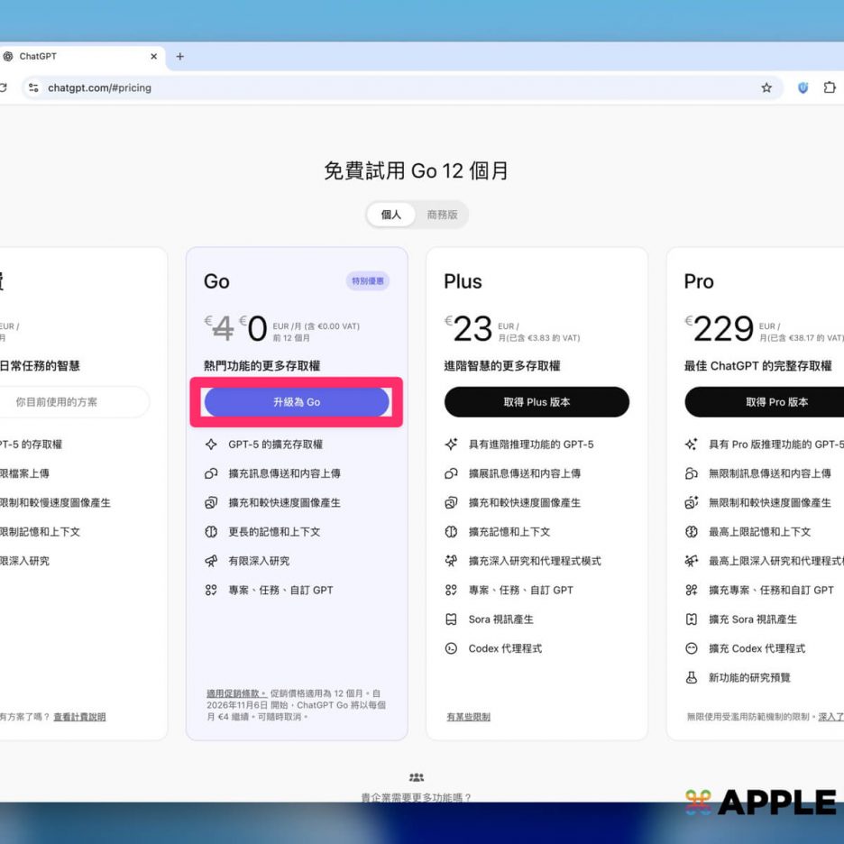
Task: Open a new browser tab
Action: click(x=179, y=56)
